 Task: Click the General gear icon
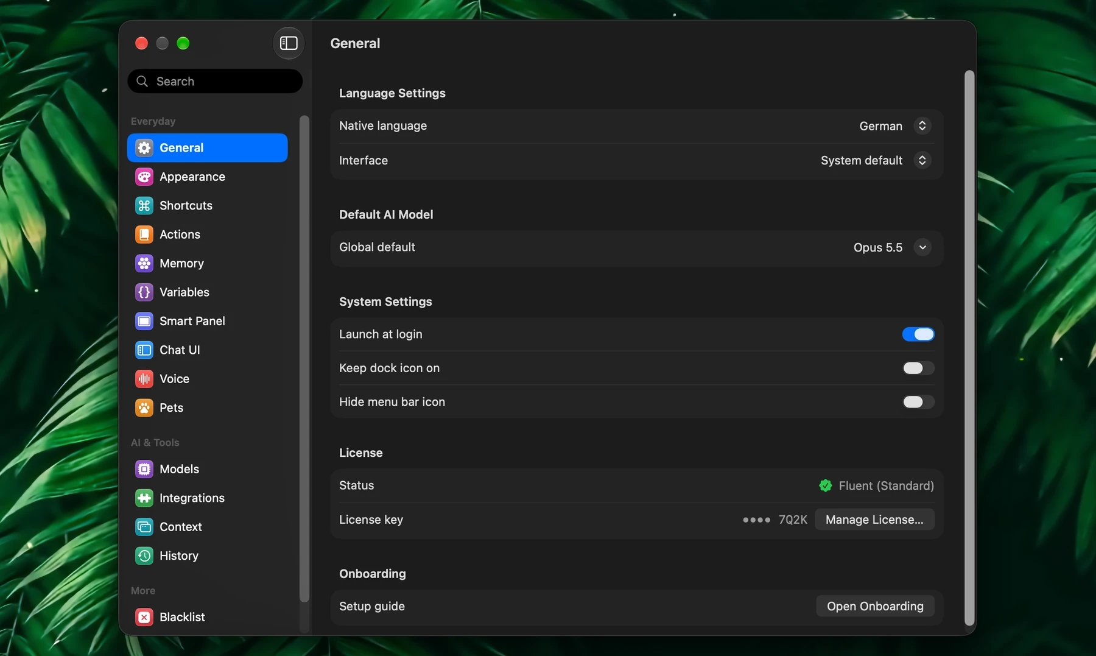point(144,148)
